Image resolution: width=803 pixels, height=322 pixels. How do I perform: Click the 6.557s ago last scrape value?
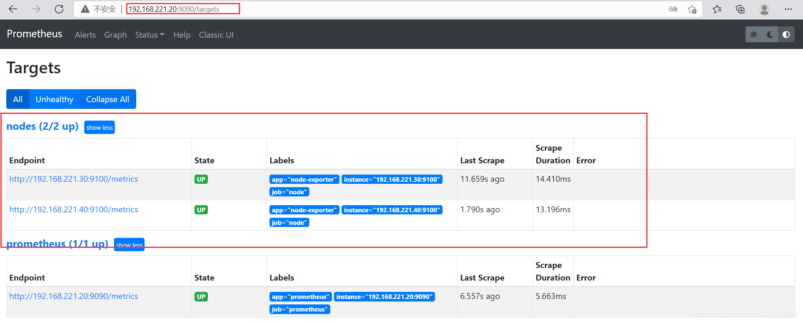coord(480,296)
